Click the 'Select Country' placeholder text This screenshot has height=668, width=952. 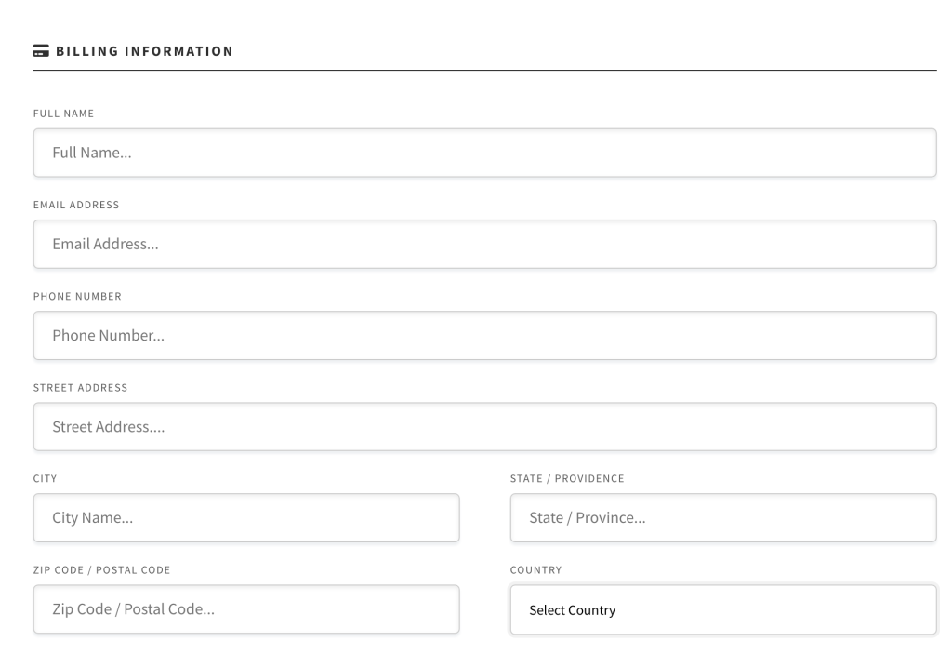click(x=573, y=610)
